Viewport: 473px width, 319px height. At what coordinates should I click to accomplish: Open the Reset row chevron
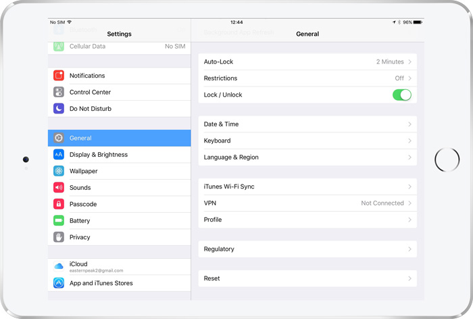pos(409,278)
